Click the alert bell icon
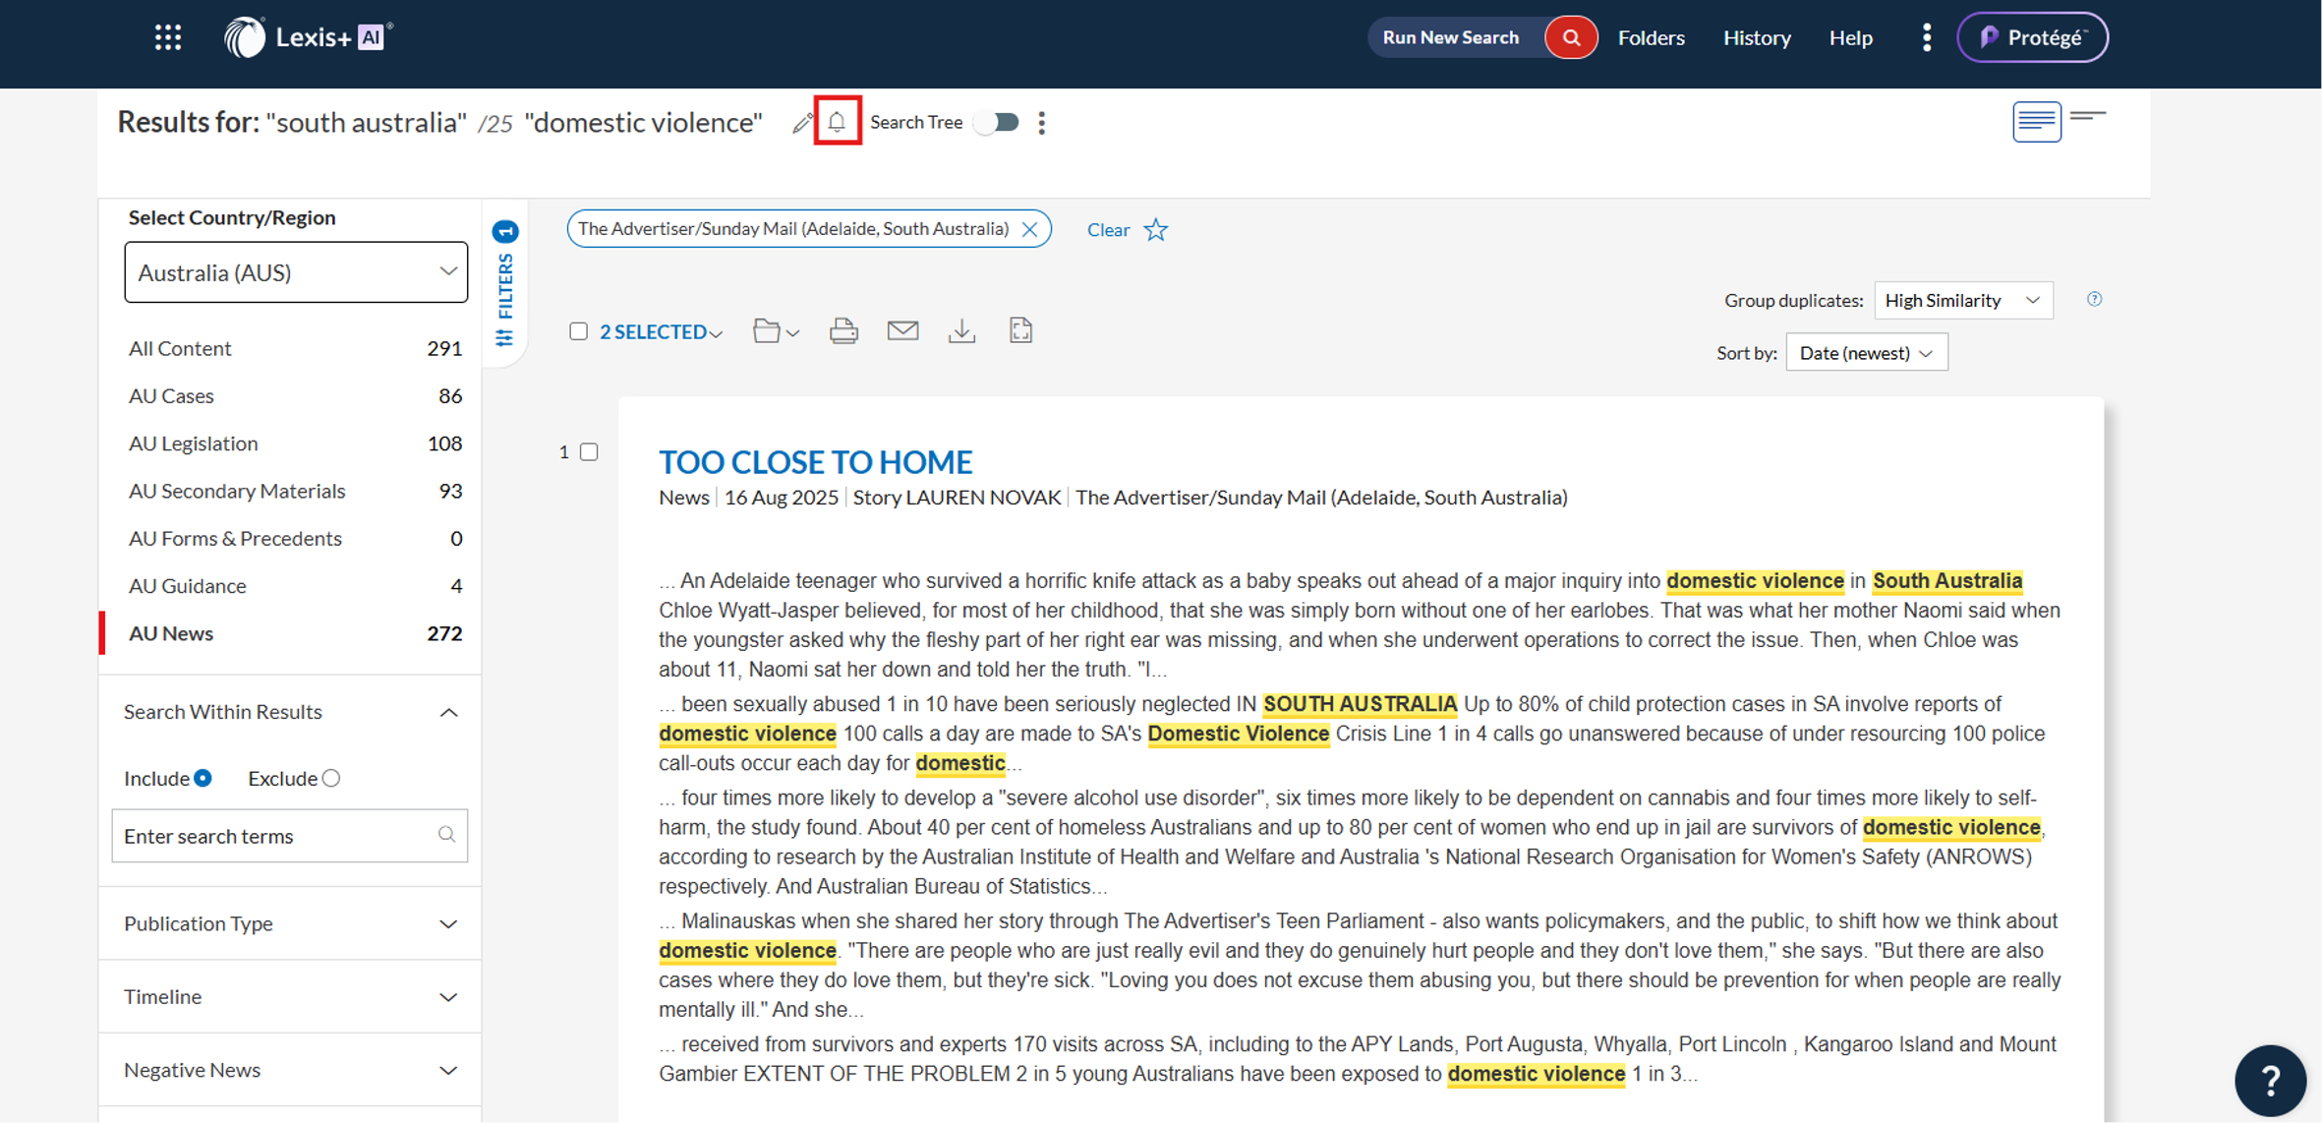 coord(837,121)
